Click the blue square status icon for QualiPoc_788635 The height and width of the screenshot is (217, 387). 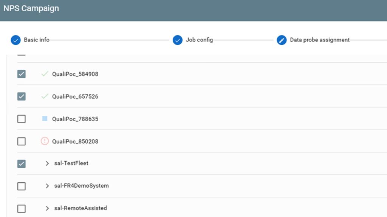coord(45,119)
